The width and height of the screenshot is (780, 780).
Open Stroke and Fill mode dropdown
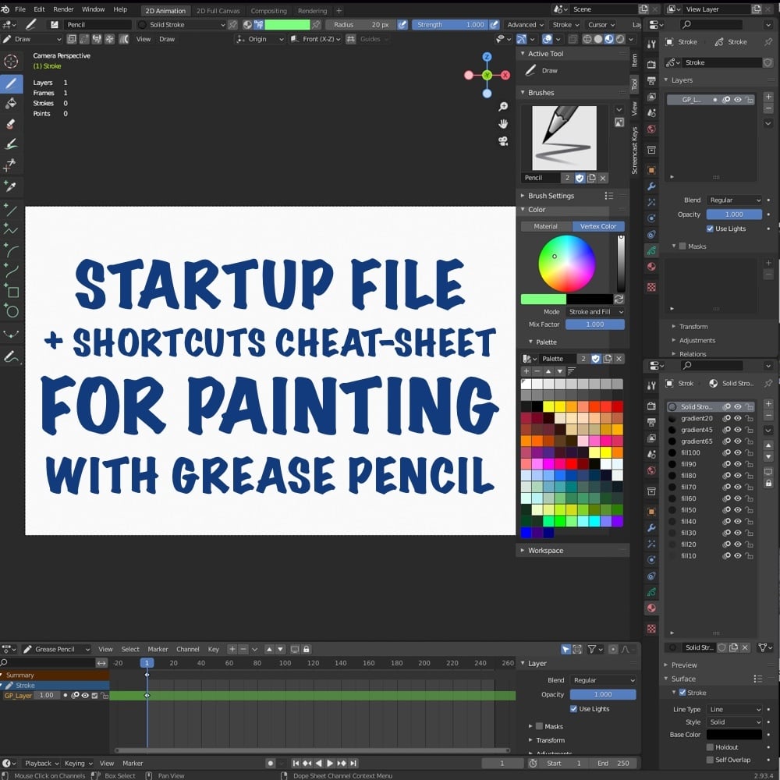click(595, 312)
